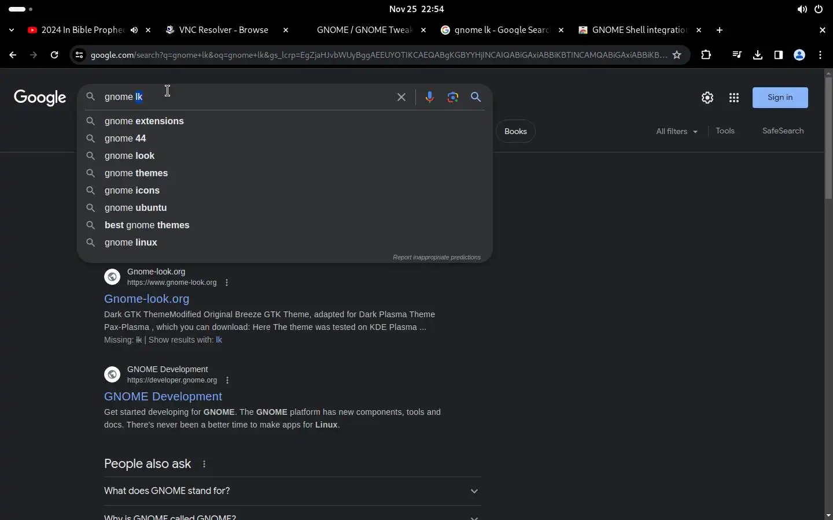The width and height of the screenshot is (833, 520).
Task: Open a new browser tab
Action: coord(720,30)
